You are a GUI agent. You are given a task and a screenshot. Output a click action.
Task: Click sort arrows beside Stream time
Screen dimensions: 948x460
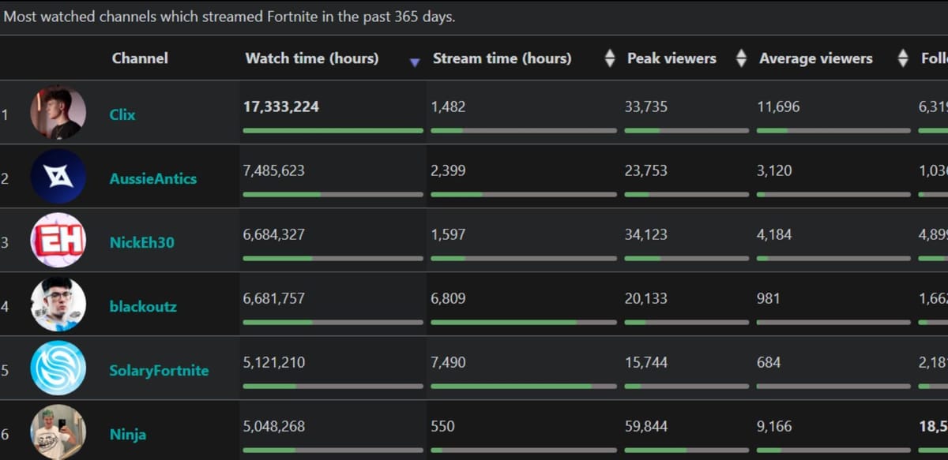(609, 58)
